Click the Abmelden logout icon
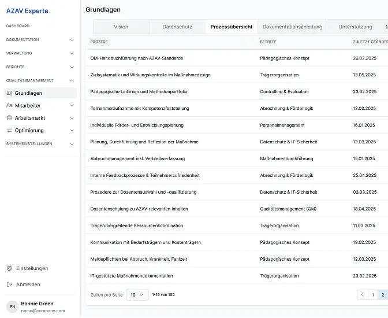Screen dimensions: 388x318 9,284
